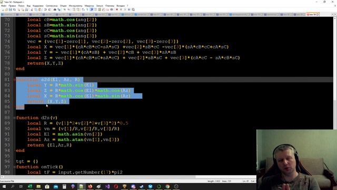Viewport: 337px width, 190px height.
Task: Place cursor on 'return {El,Az,R}' line
Action: pyautogui.click(x=49, y=145)
